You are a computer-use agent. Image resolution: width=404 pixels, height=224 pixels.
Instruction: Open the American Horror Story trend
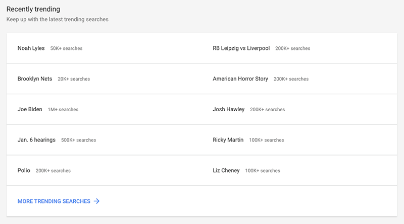coord(240,79)
